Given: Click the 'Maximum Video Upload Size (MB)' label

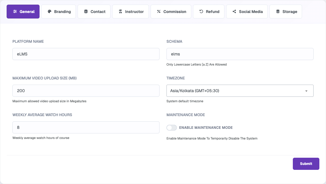Looking at the screenshot, I should [44, 78].
